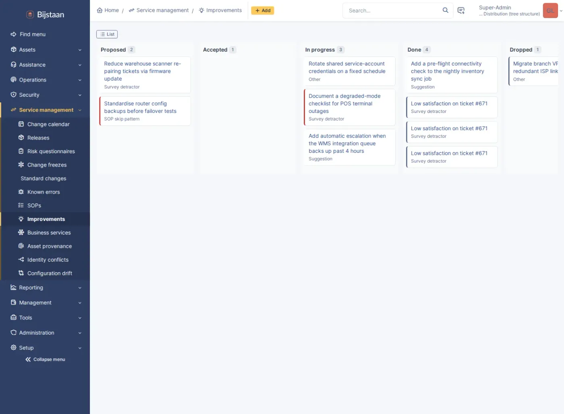Viewport: 564px width, 414px height.
Task: Expand the Assets menu chevron
Action: coord(80,50)
